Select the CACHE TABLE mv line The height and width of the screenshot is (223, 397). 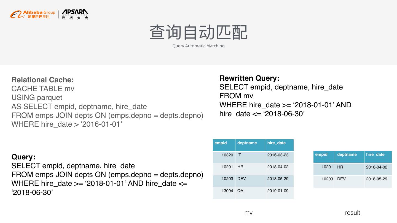[x=43, y=89]
